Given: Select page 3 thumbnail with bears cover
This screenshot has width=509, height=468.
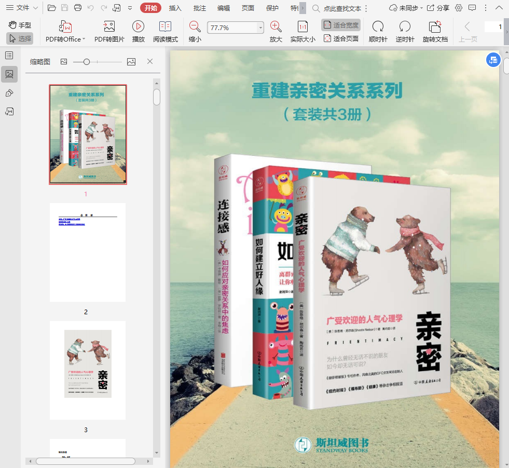Looking at the screenshot, I should pyautogui.click(x=88, y=370).
